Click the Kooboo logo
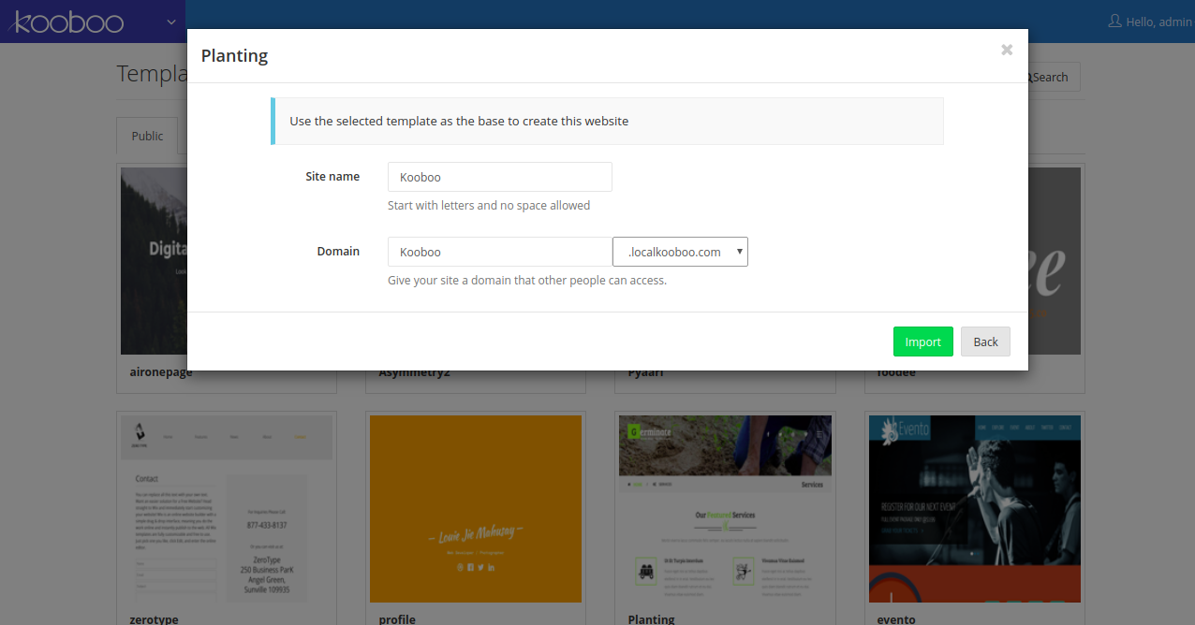Image resolution: width=1195 pixels, height=625 pixels. 66,22
